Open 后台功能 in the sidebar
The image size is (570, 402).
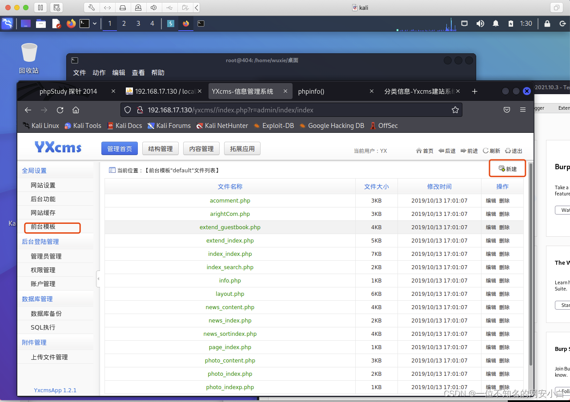pyautogui.click(x=43, y=199)
